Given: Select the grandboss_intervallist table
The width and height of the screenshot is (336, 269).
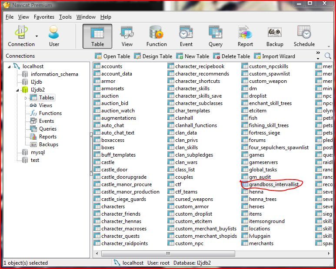Looking at the screenshot, I should [274, 184].
